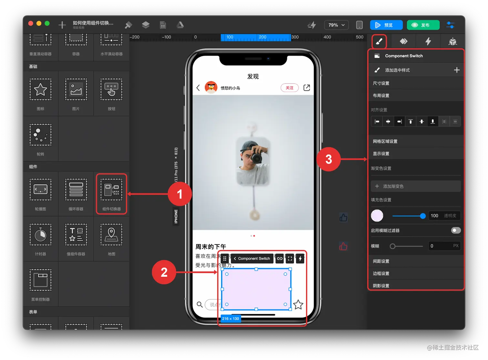Open the pin tool in top toolbar
The image size is (488, 360).
128,25
